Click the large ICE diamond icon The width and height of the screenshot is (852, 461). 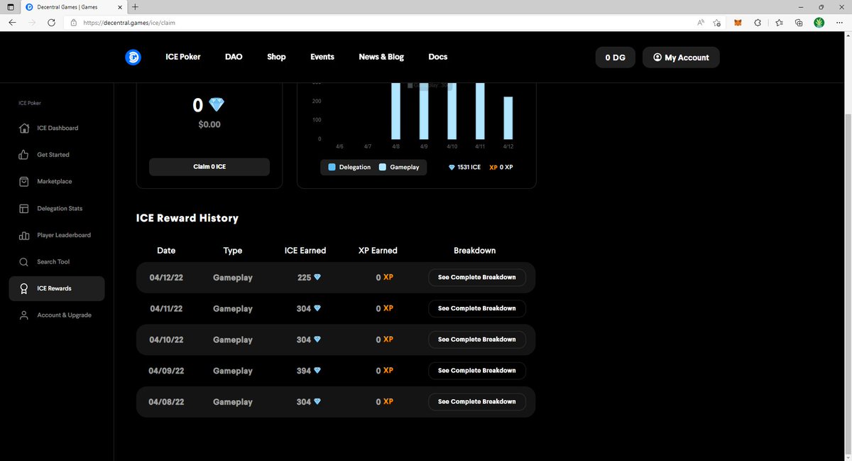(x=216, y=105)
